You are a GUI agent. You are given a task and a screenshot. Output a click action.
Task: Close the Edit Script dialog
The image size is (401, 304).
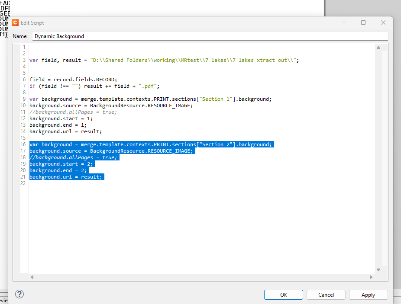(x=383, y=22)
